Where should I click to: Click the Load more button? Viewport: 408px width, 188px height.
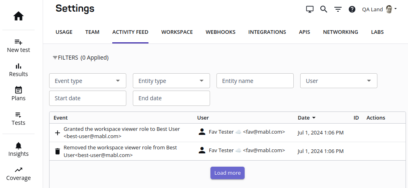[x=227, y=173]
